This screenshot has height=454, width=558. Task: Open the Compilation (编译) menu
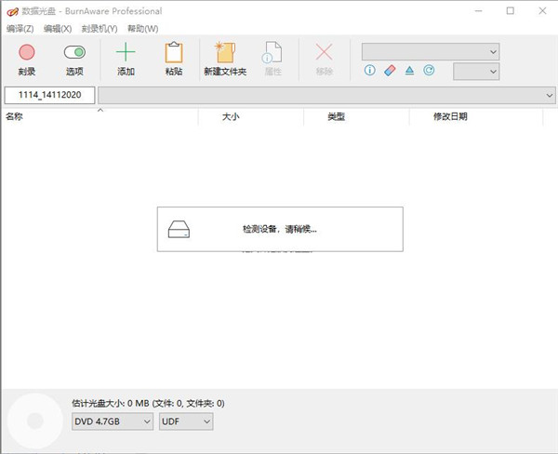20,29
